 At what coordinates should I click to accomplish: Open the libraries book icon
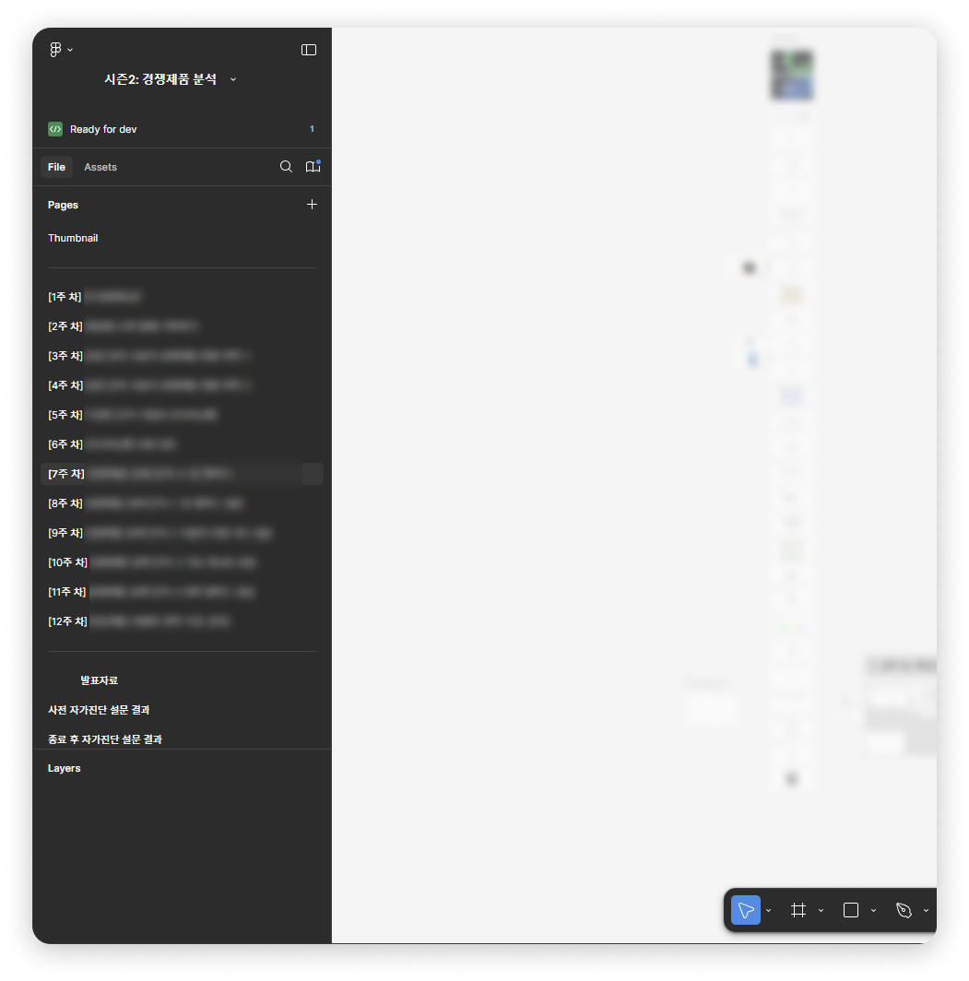(313, 166)
